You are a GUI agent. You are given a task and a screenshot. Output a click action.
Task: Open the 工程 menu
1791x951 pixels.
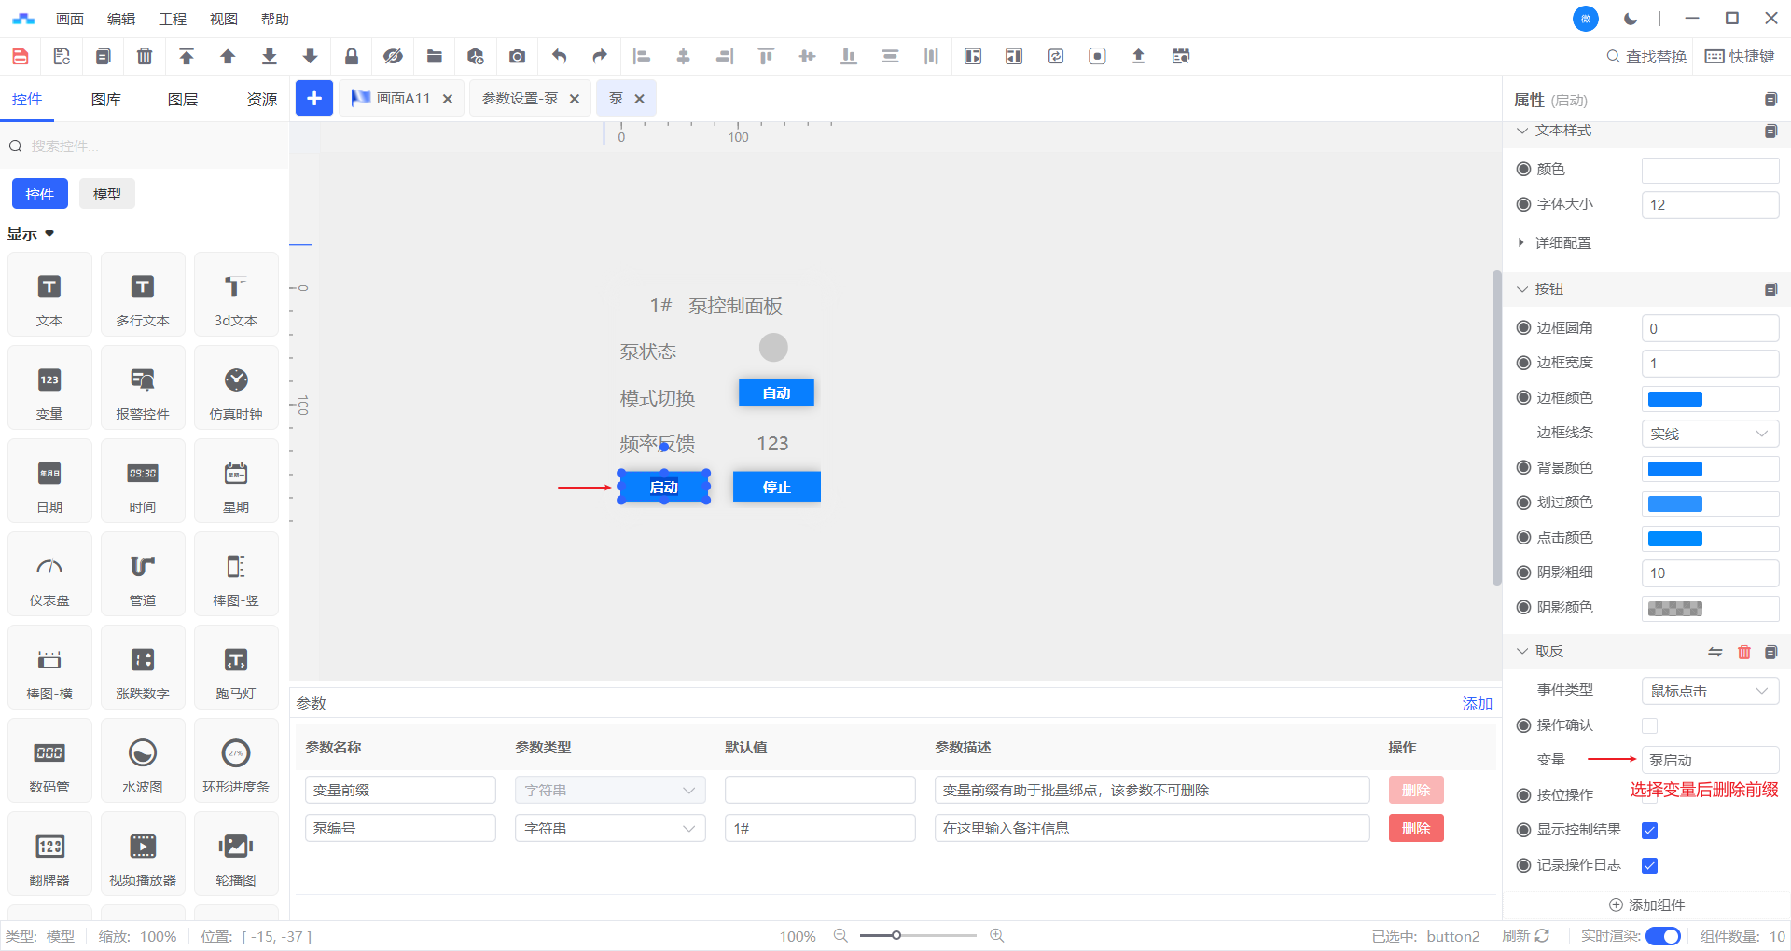[173, 19]
